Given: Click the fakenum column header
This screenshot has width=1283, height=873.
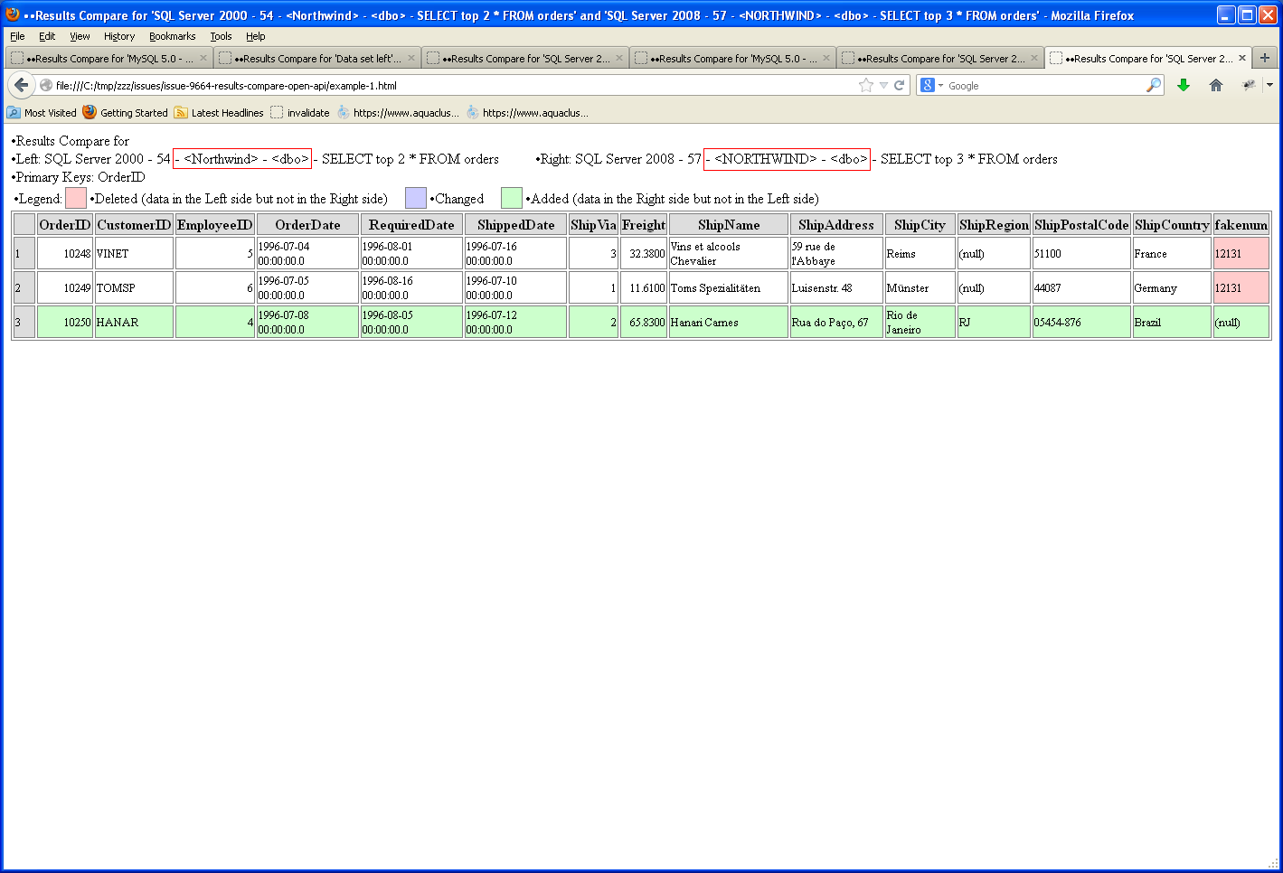Looking at the screenshot, I should (1241, 225).
